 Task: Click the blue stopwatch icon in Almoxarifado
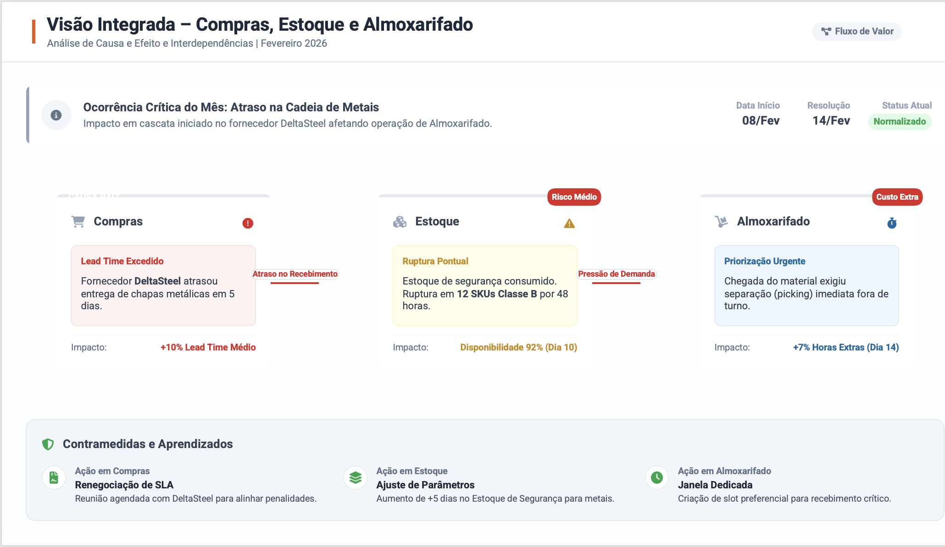tap(892, 223)
